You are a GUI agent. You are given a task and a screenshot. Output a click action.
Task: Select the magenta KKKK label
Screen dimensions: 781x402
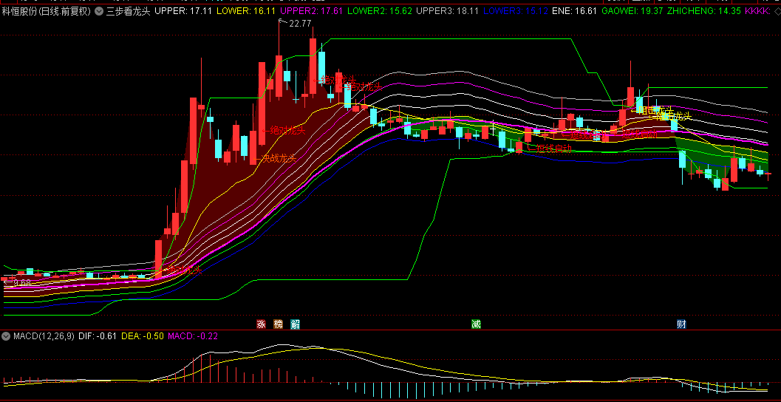758,11
